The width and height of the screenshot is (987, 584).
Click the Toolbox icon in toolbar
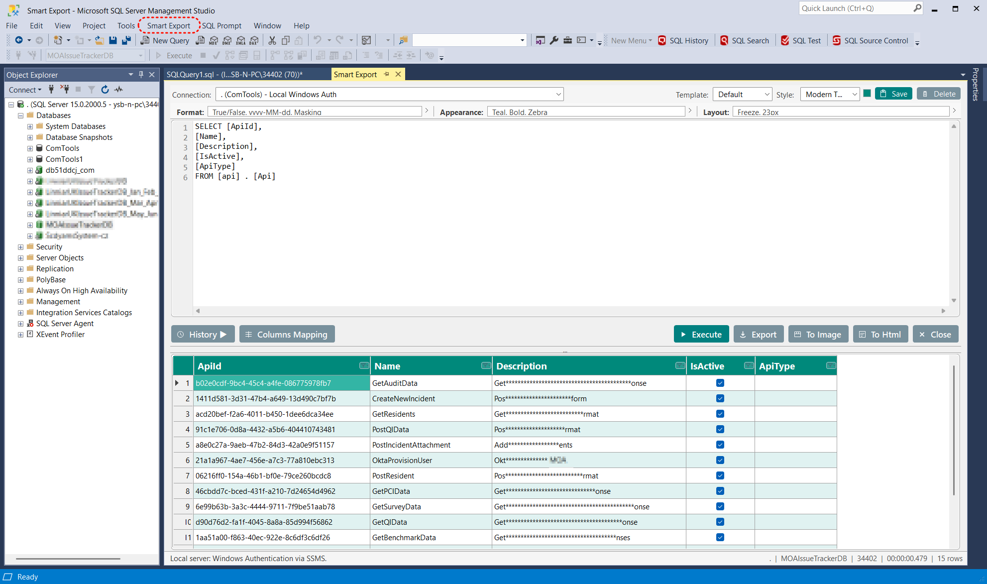[x=567, y=40]
